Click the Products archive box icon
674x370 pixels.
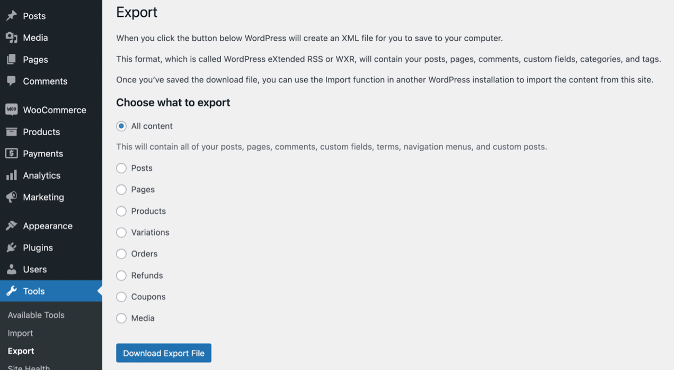11,132
